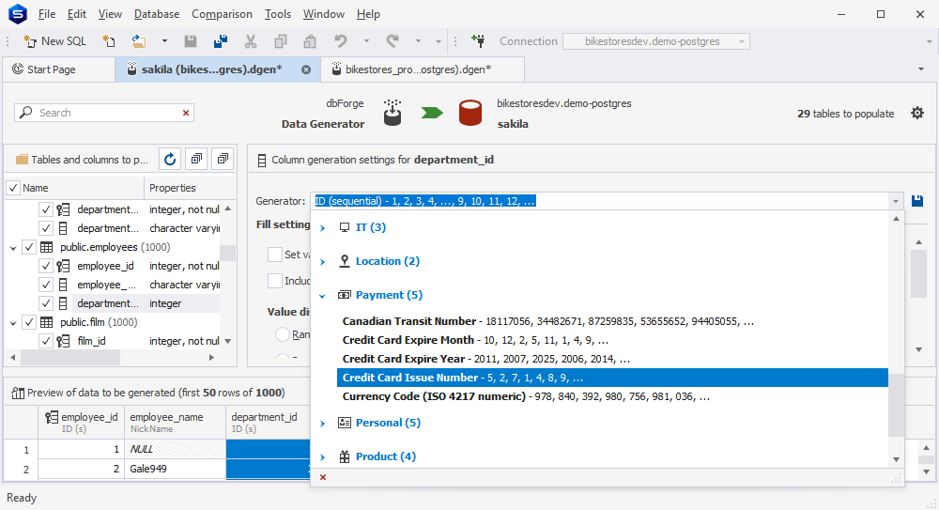Click the connection plug icon

click(x=478, y=40)
